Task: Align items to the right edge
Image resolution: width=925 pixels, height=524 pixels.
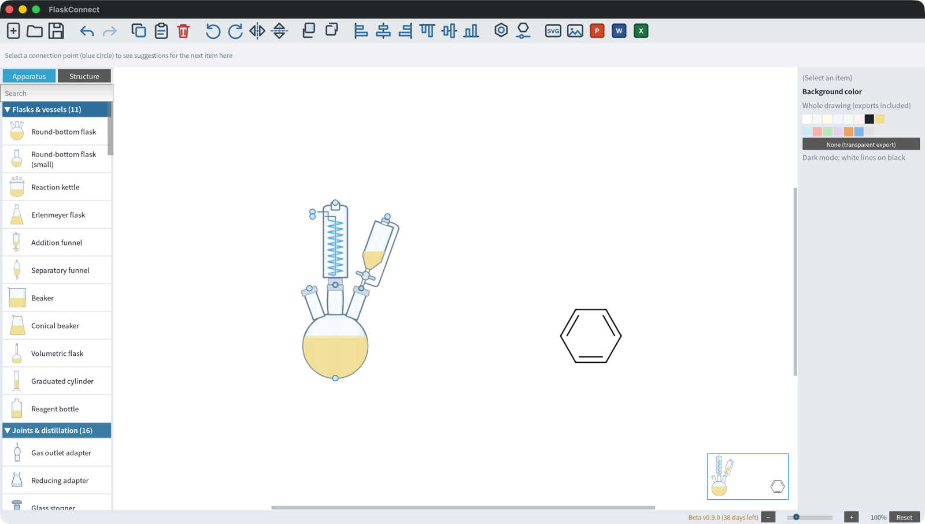Action: tap(405, 31)
